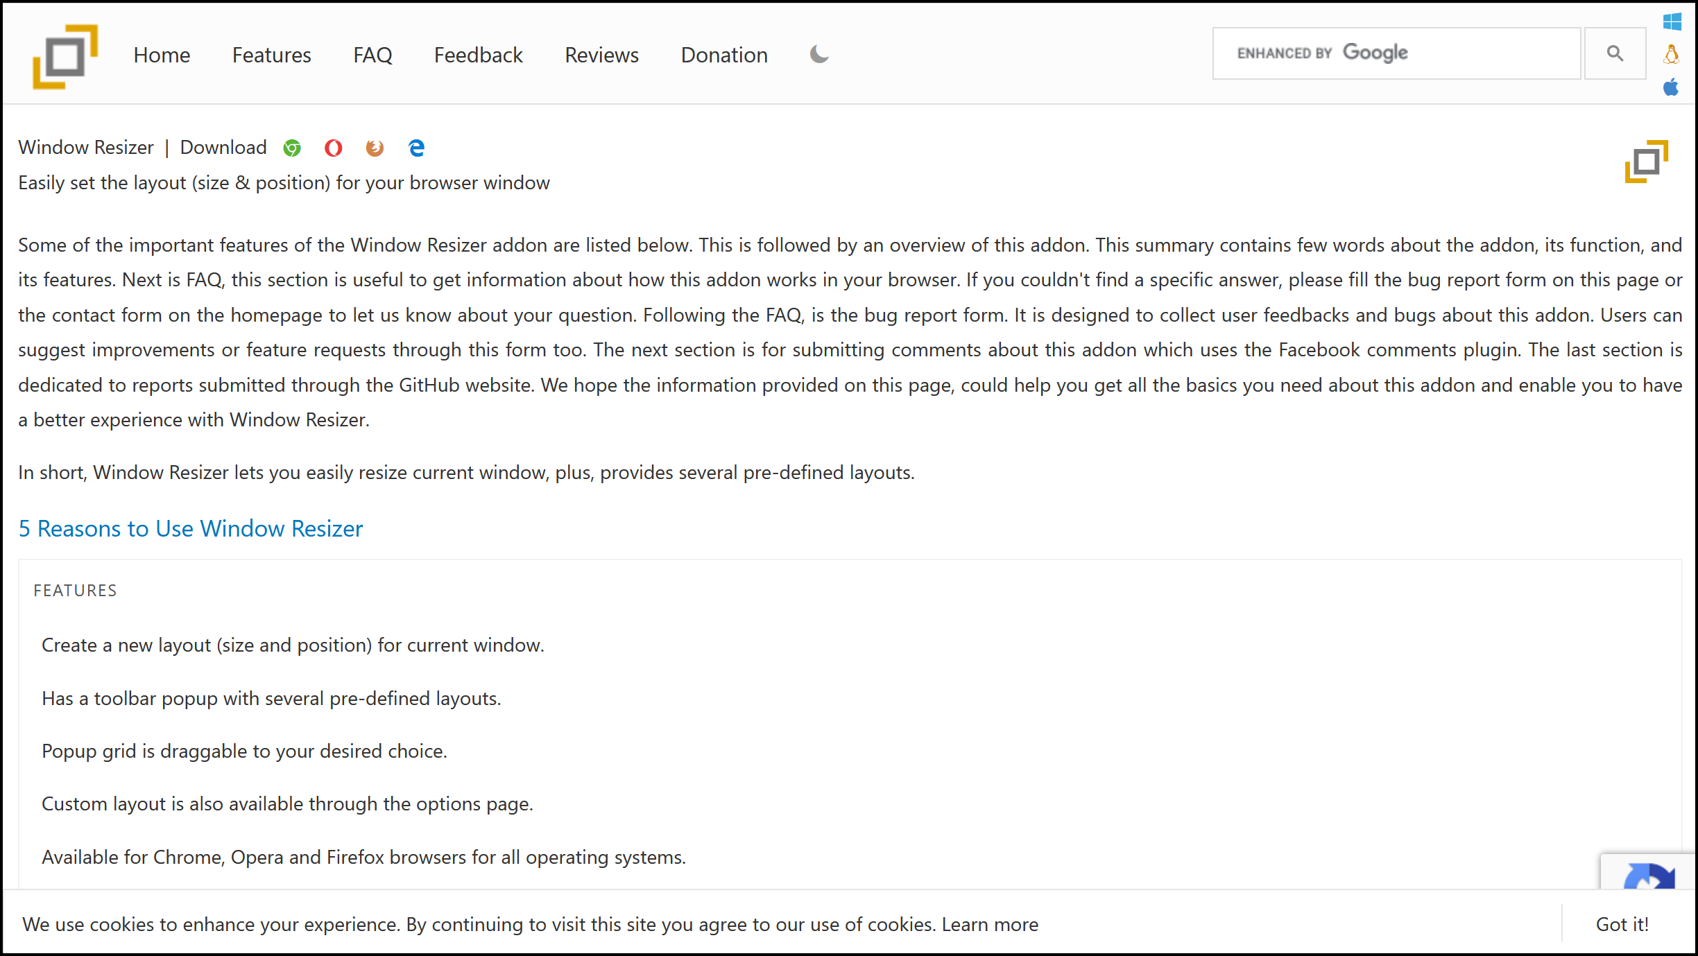Go to the Home menu item
Image resolution: width=1698 pixels, height=956 pixels.
pyautogui.click(x=162, y=55)
